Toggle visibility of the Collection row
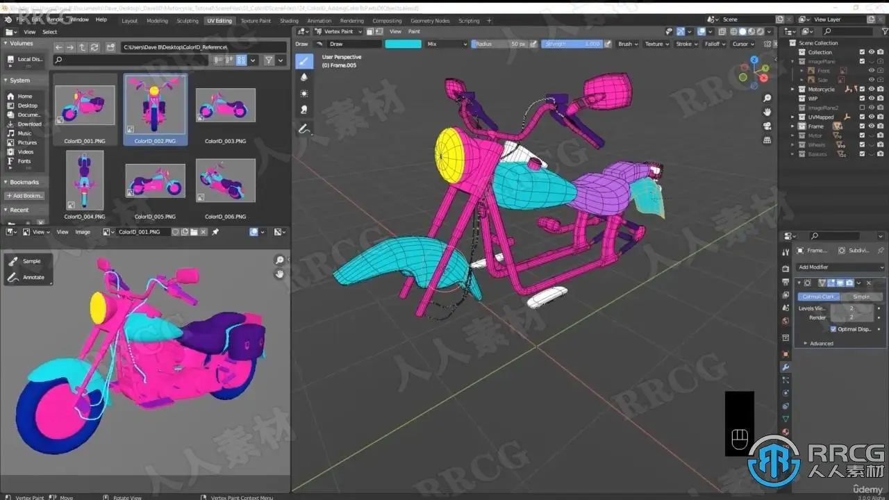 click(872, 52)
